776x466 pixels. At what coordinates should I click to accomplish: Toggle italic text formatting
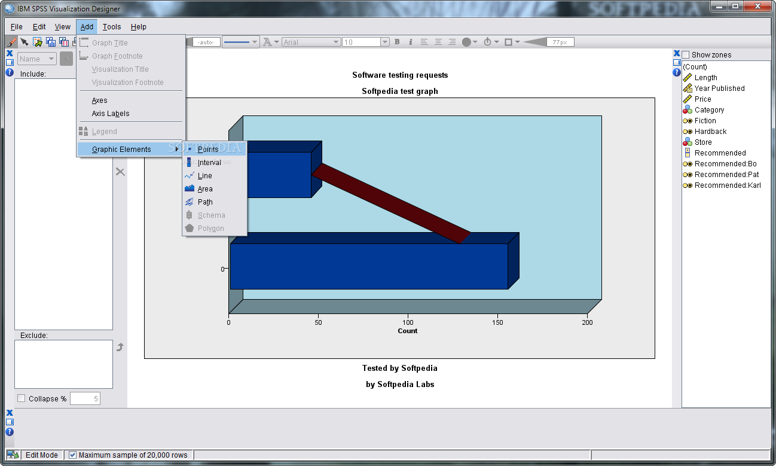[411, 42]
